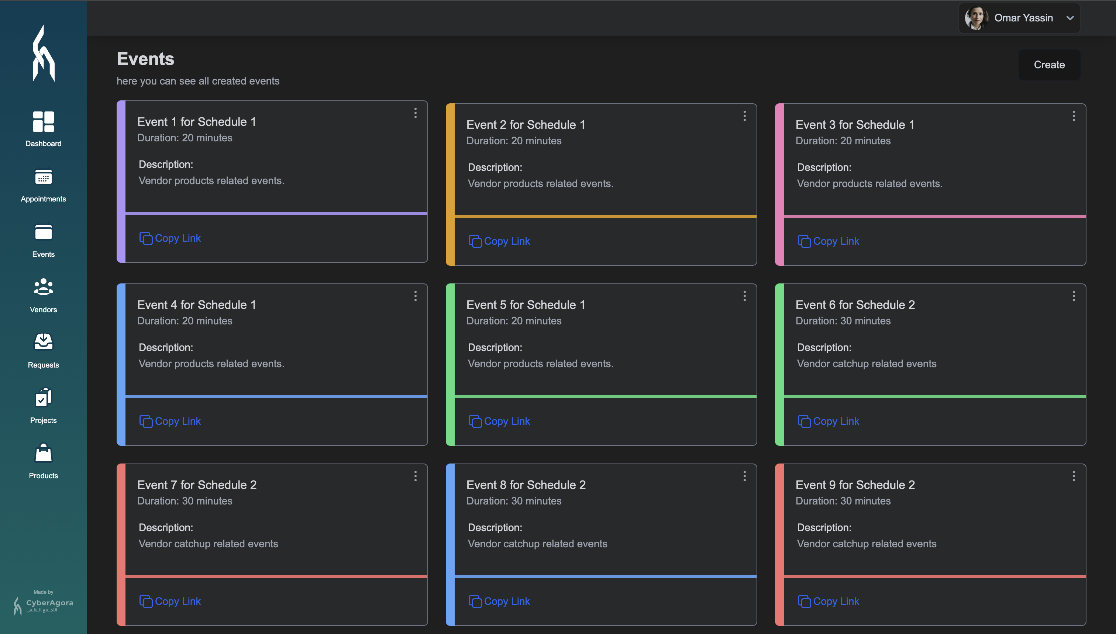This screenshot has height=634, width=1116.
Task: Select the Appointments menu label
Action: 43,199
